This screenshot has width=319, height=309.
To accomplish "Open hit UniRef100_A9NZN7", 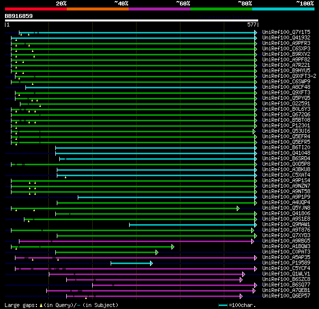I will 286,186.
